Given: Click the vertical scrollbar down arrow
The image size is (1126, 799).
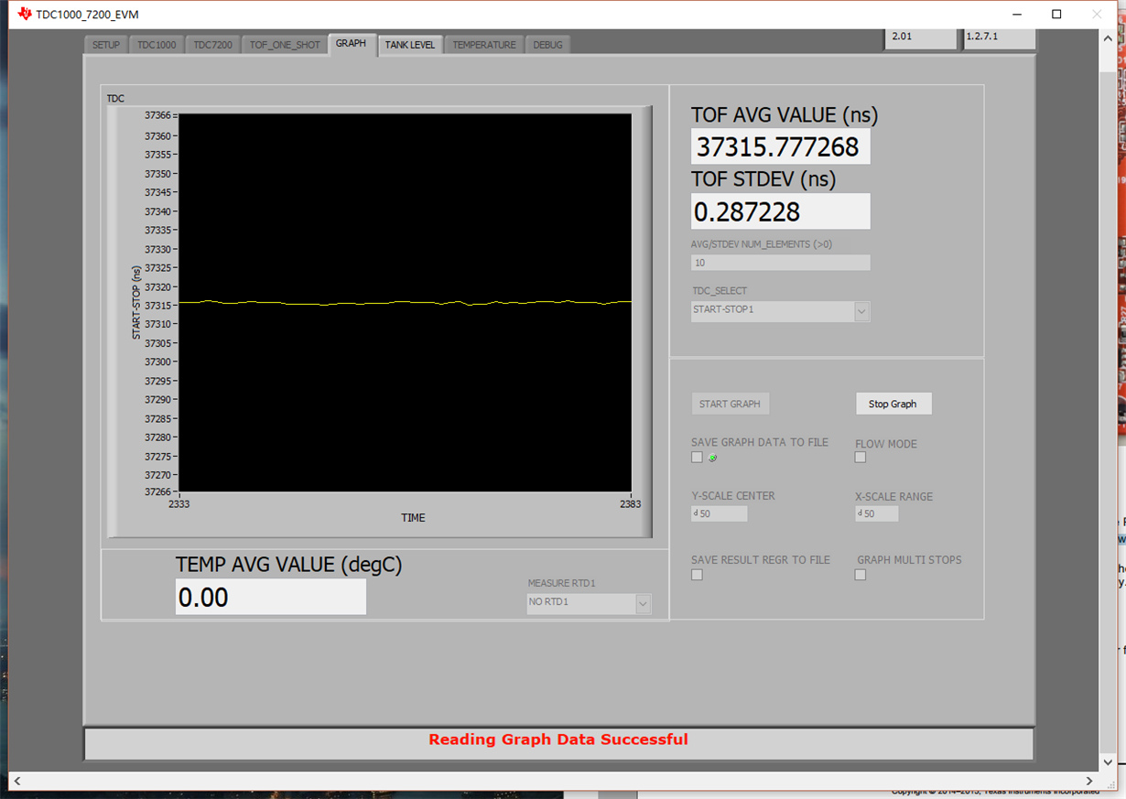Looking at the screenshot, I should pyautogui.click(x=1109, y=762).
